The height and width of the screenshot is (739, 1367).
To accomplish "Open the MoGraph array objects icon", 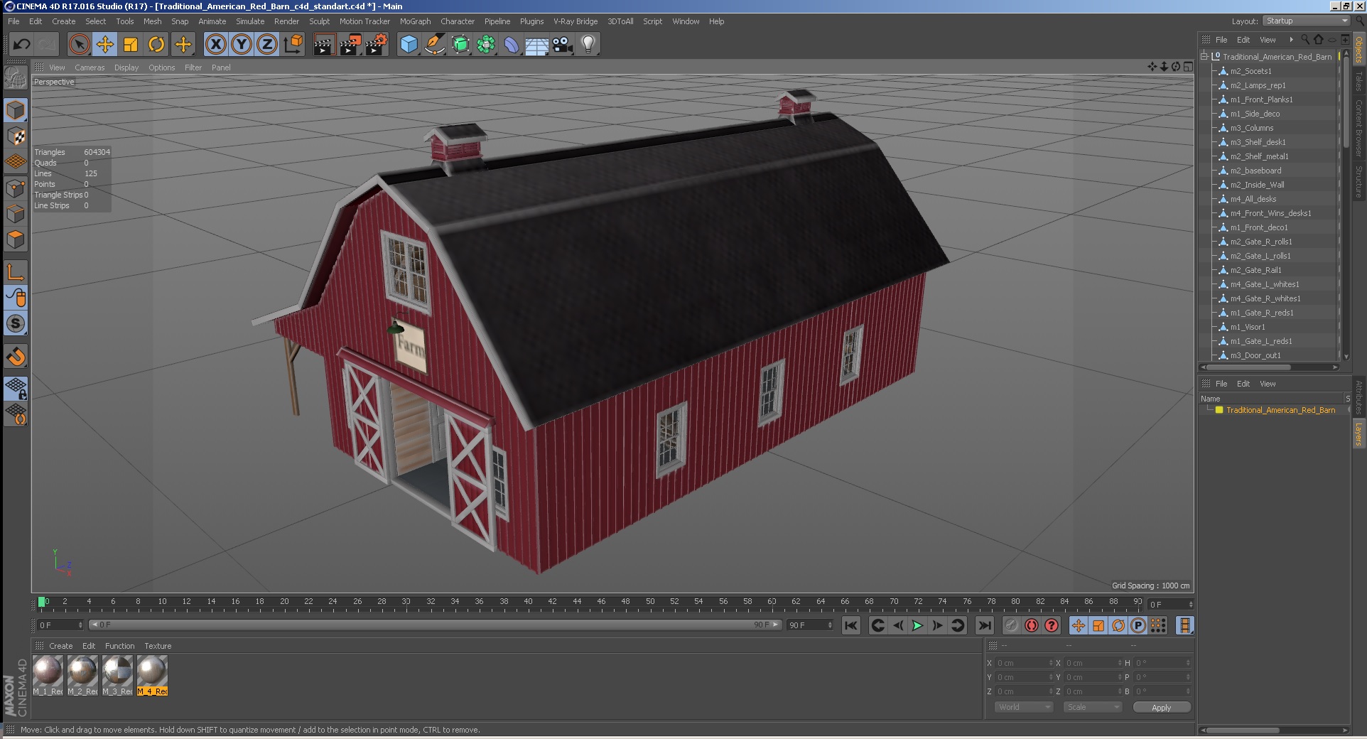I will (485, 44).
